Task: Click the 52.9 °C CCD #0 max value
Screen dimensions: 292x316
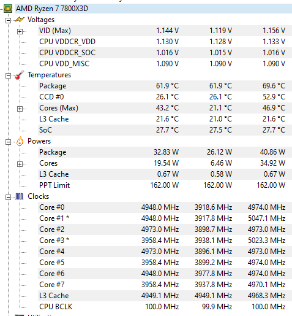Action: click(274, 97)
